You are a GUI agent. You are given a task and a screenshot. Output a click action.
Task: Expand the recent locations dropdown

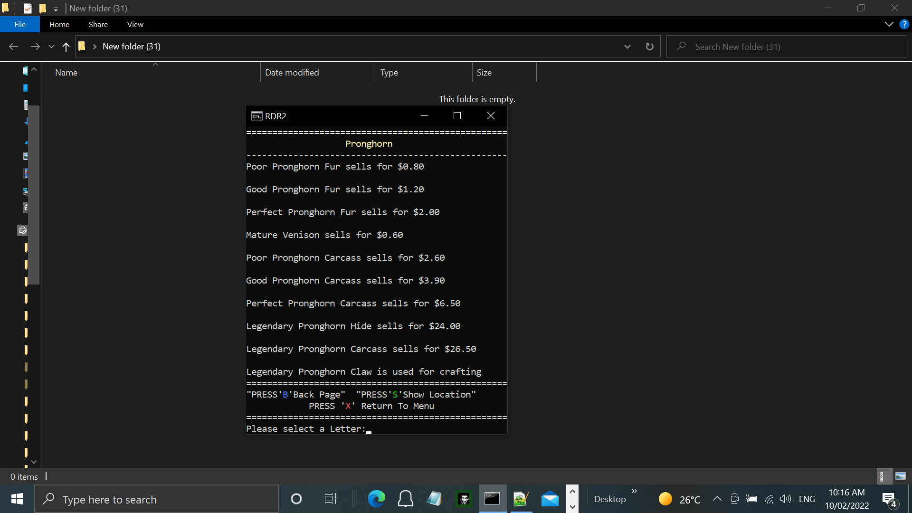[x=51, y=47]
